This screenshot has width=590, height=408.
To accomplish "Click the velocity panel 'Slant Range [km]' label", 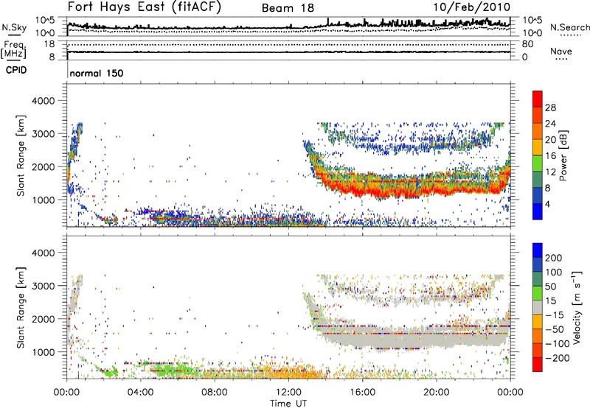I will (x=21, y=307).
